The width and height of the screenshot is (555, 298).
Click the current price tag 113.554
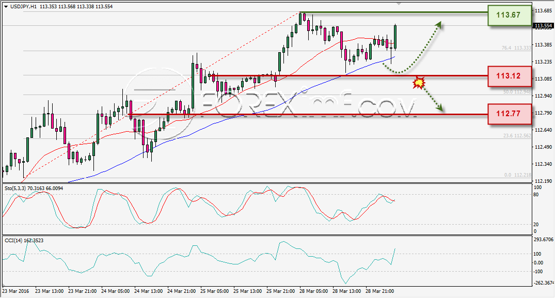(x=543, y=26)
